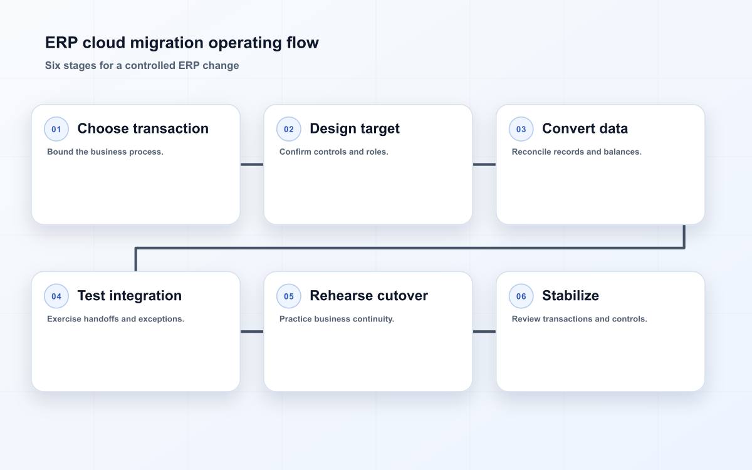Screen dimensions: 752x470
Task: Select the 'Choose transaction' heading
Action: [x=143, y=128]
